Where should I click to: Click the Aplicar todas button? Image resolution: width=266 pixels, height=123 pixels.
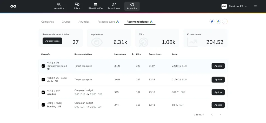[52, 41]
